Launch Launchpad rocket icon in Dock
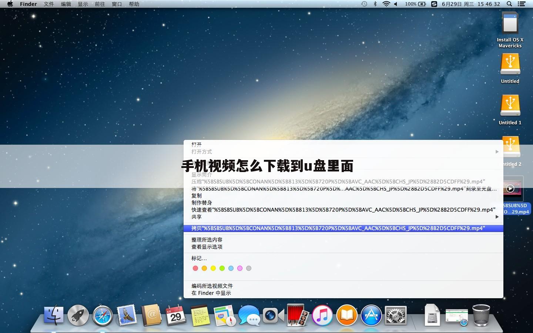Image resolution: width=533 pixels, height=333 pixels. [x=78, y=315]
